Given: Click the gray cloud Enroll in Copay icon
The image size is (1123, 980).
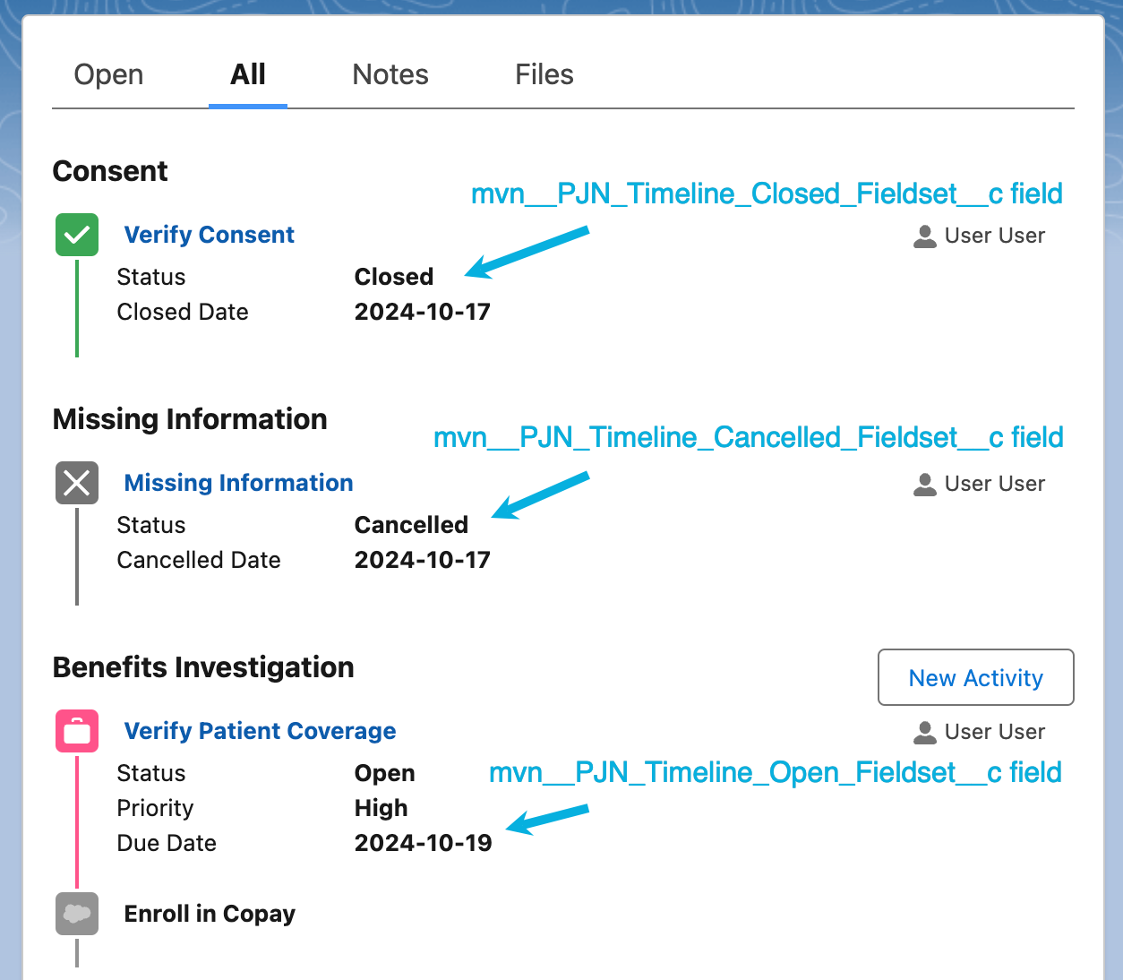Looking at the screenshot, I should coord(77,914).
